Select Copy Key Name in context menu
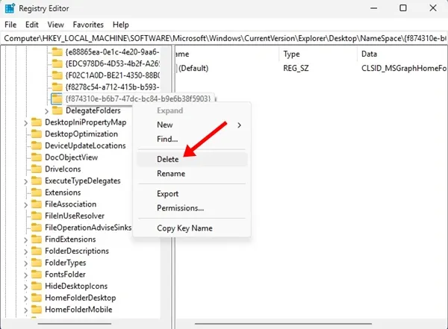Viewport: 448px width, 329px height. point(192,228)
